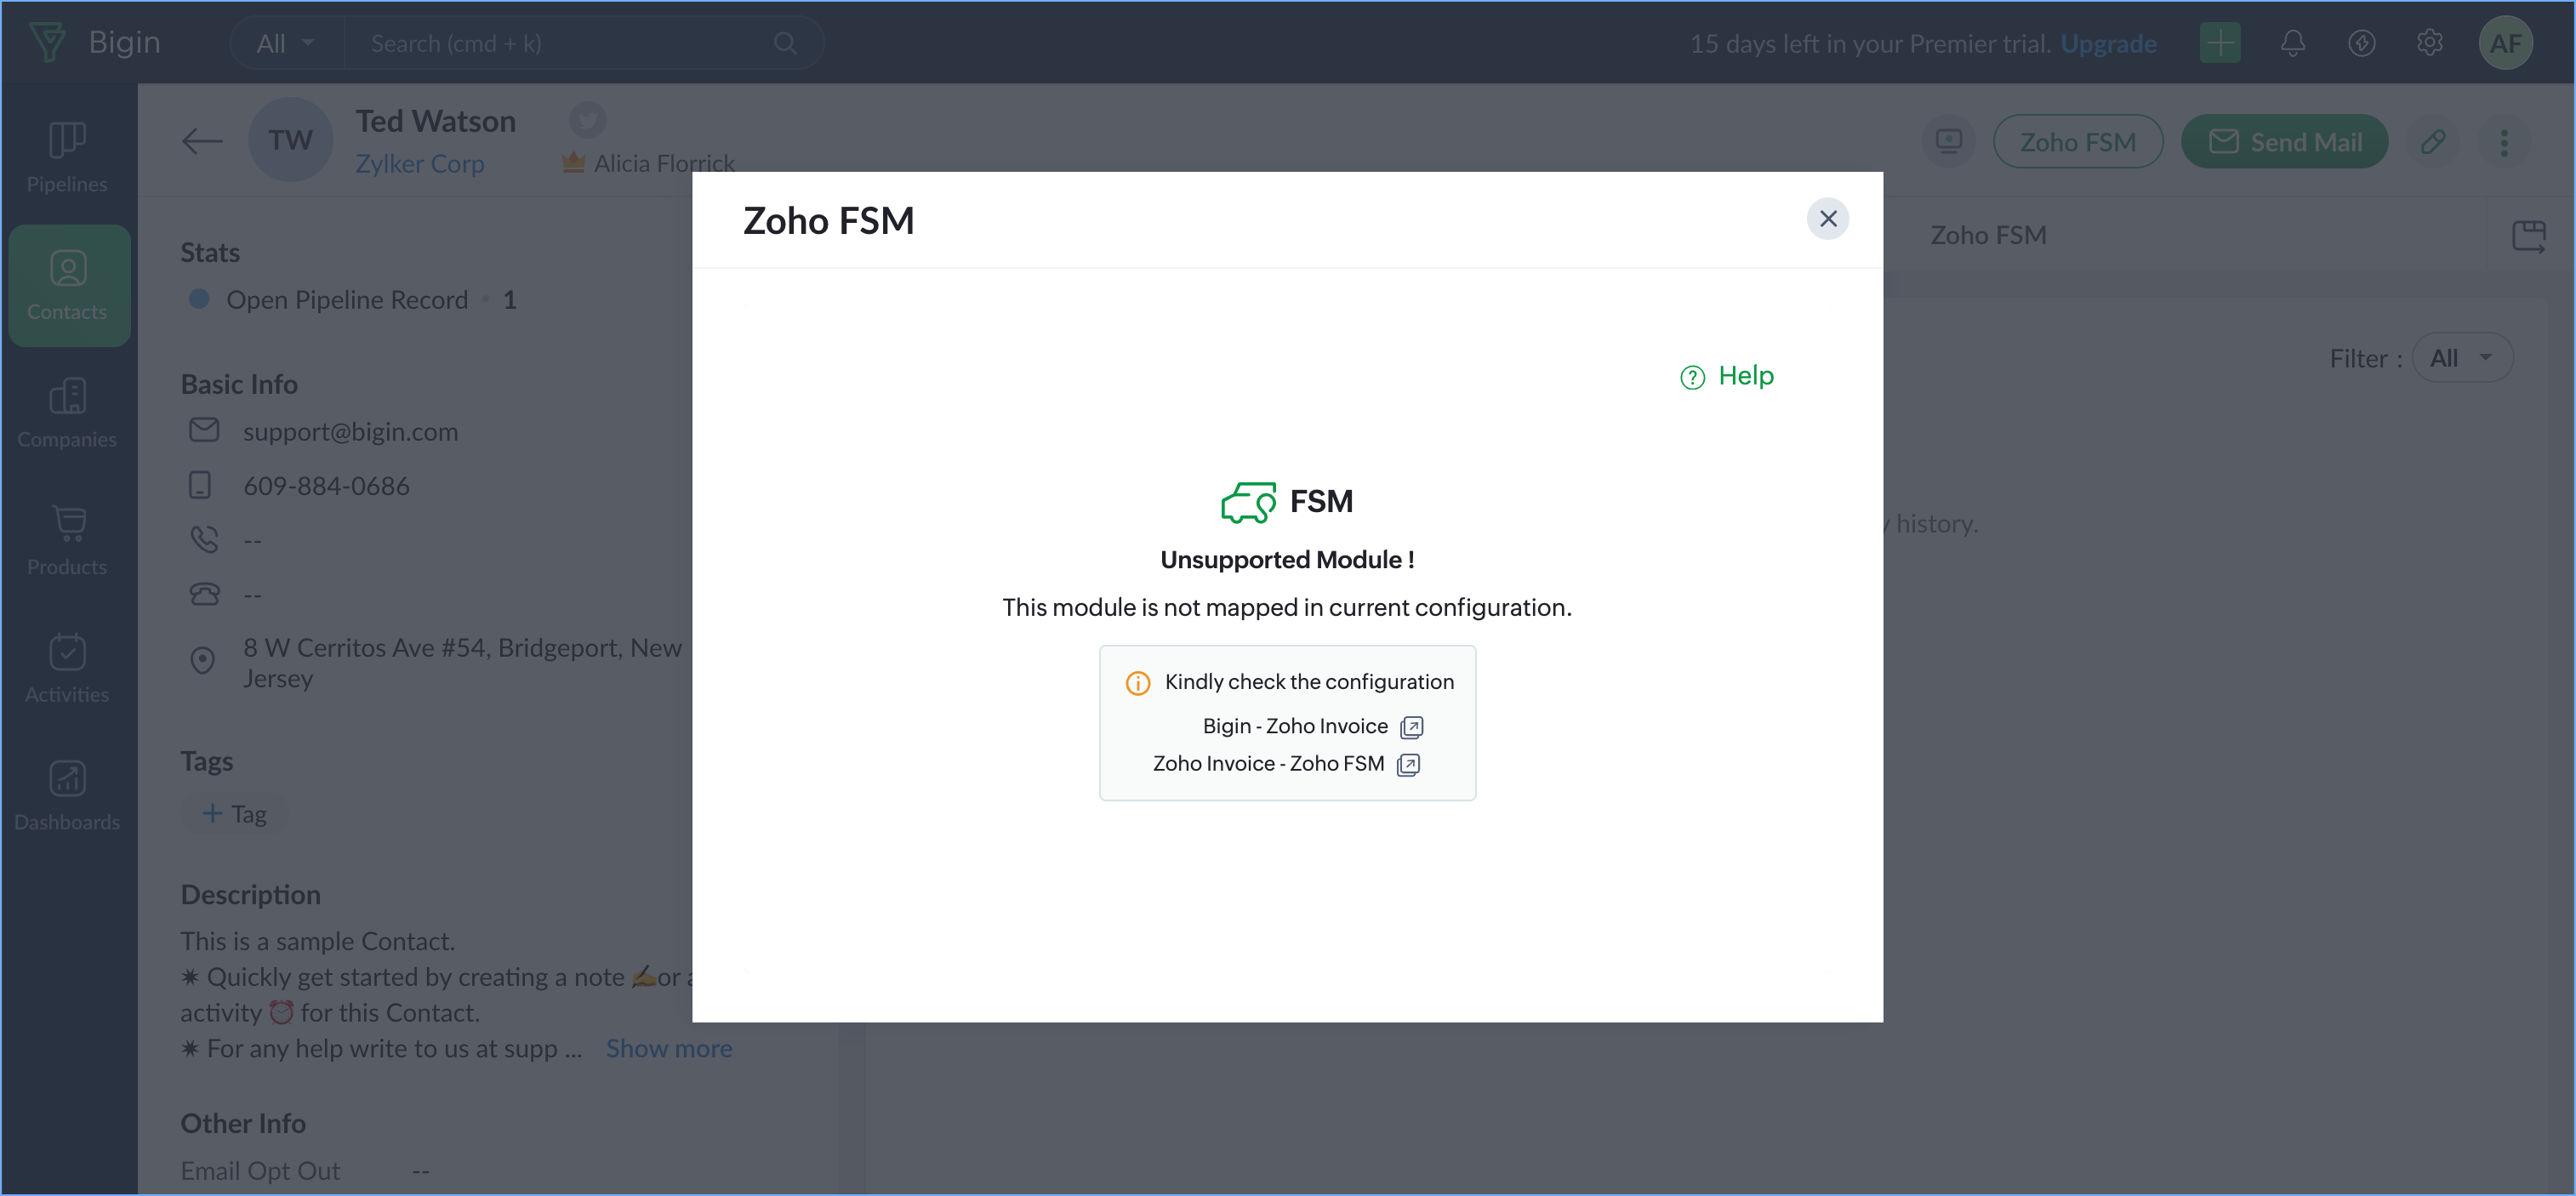Select the Zoho FSM tab
The image size is (2576, 1196).
tap(1987, 235)
